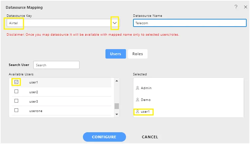The height and width of the screenshot is (144, 250).
Task: Switch to the Users tab
Action: (x=116, y=54)
